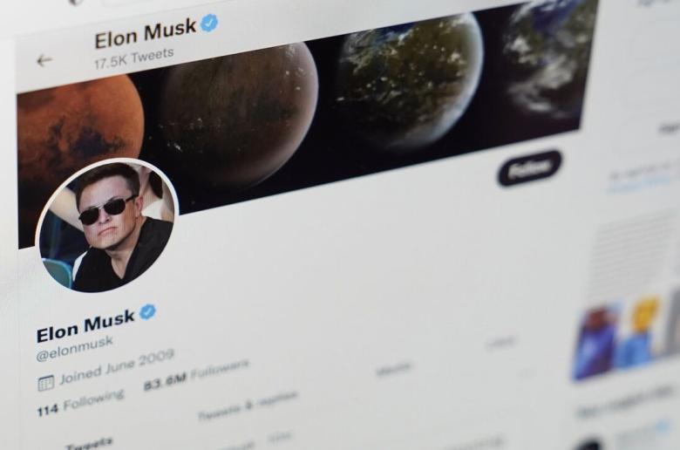Viewport: 680px width, 450px height.
Task: Click the back arrow beside Elon Musk header
Action: [x=44, y=61]
